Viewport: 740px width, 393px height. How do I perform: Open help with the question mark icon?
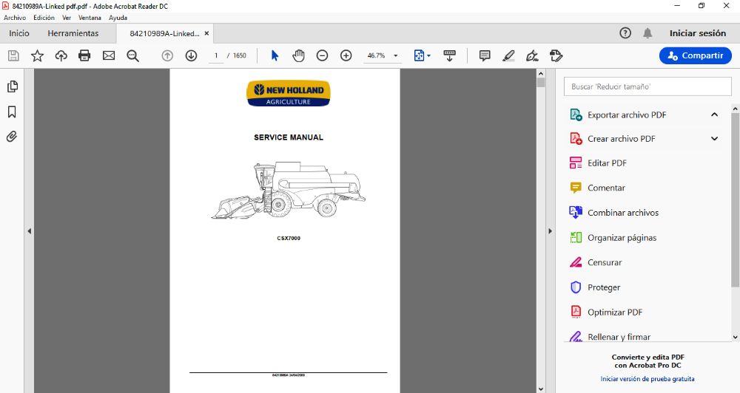pyautogui.click(x=625, y=33)
